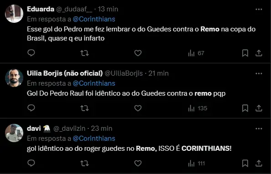
Task: View the 111 views analytics on davi's tweet
Action: 197,164
